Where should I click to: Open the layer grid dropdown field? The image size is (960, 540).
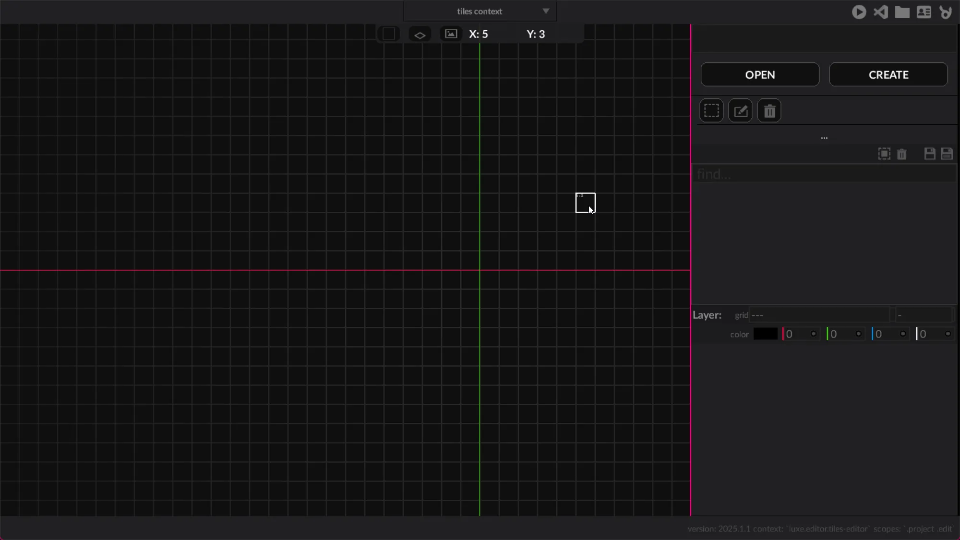pos(819,315)
